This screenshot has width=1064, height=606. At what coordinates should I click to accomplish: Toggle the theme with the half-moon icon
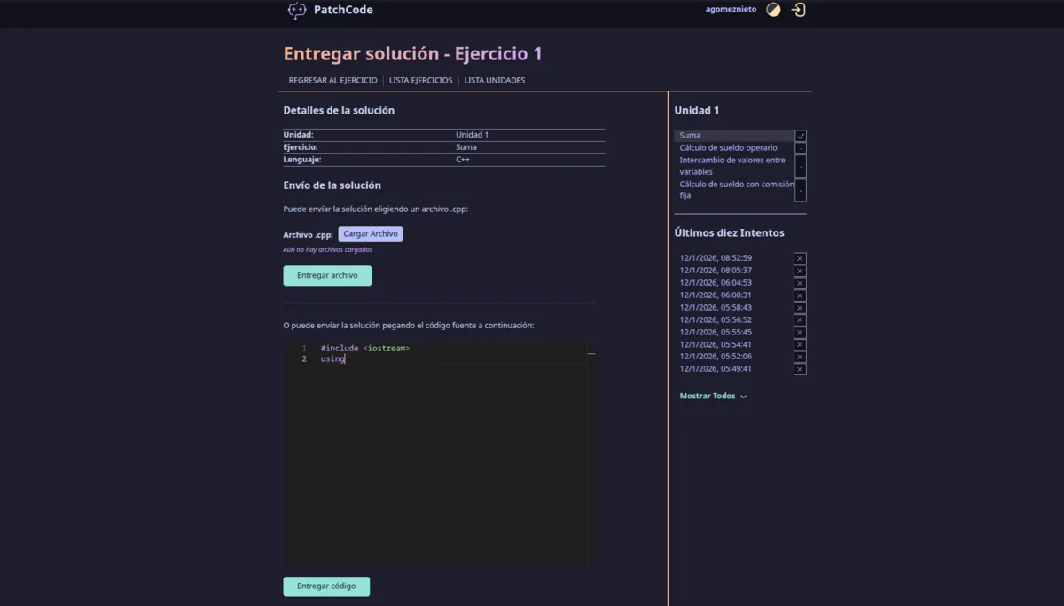click(x=773, y=9)
